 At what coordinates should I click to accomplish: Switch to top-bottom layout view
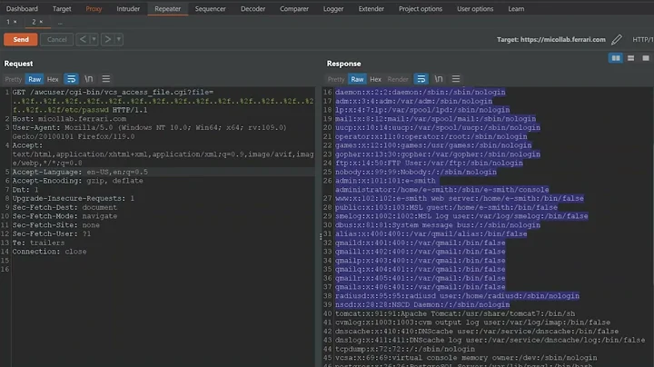(630, 58)
